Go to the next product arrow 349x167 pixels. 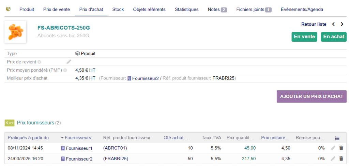pyautogui.click(x=342, y=24)
